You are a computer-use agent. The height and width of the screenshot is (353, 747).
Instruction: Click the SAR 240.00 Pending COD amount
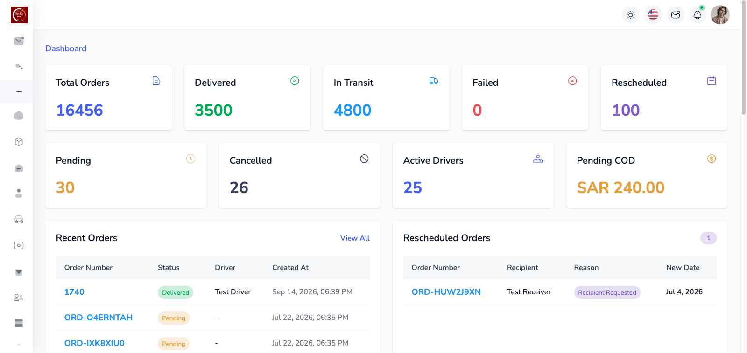point(620,187)
